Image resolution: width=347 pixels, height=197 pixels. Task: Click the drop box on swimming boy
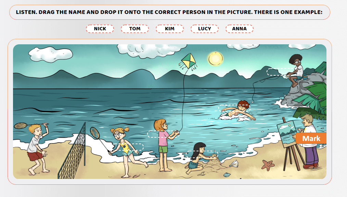[x=234, y=108]
